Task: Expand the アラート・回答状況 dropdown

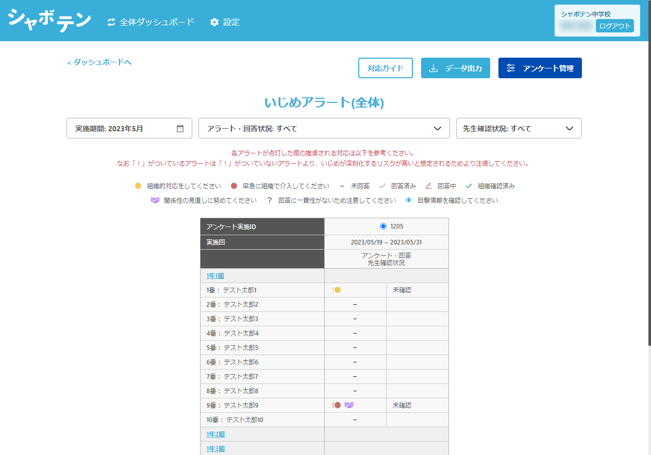Action: pyautogui.click(x=324, y=128)
